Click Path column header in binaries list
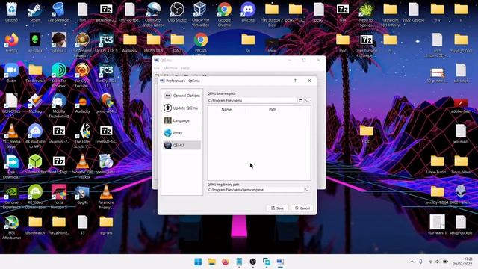The image size is (478, 269). tap(273, 110)
